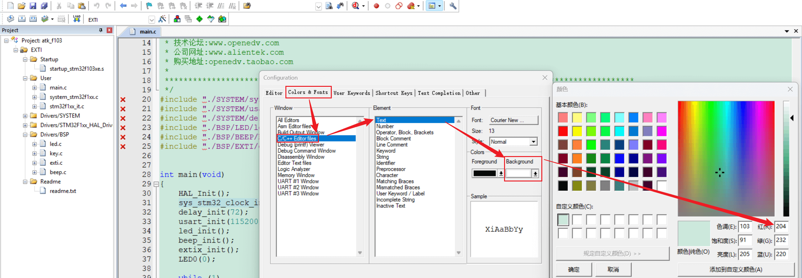Viewport: 802px width, 278px height.
Task: Start debug session with magnifier icon
Action: tap(355, 6)
